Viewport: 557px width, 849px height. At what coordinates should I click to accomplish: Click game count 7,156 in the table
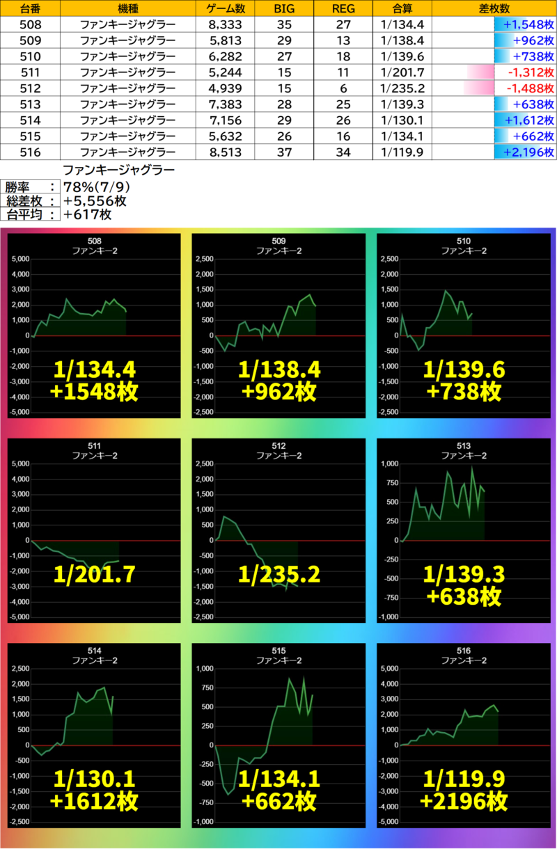pyautogui.click(x=224, y=120)
